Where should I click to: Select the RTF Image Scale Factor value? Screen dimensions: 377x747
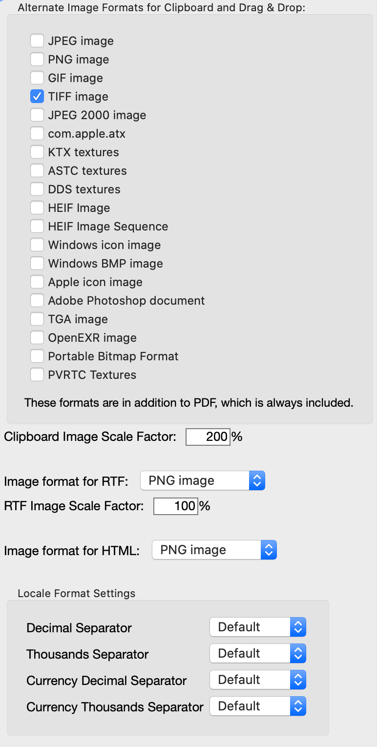click(x=176, y=506)
